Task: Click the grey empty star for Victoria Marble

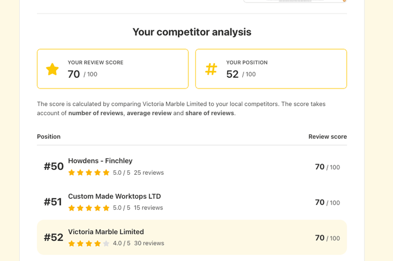Action: point(106,244)
